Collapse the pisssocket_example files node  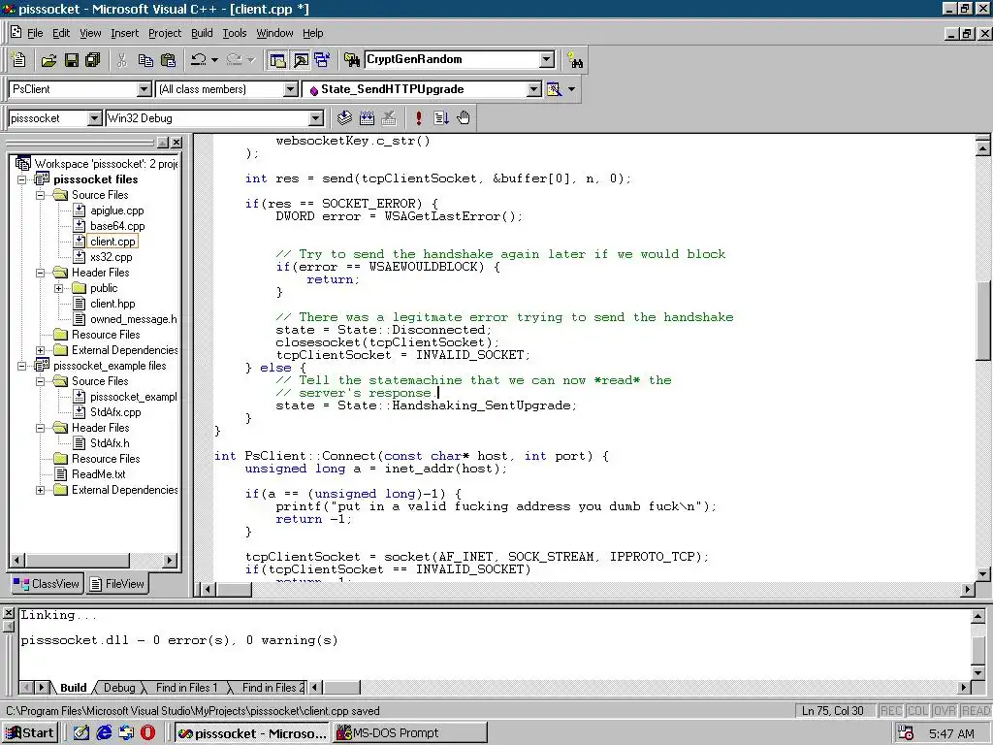pos(21,366)
